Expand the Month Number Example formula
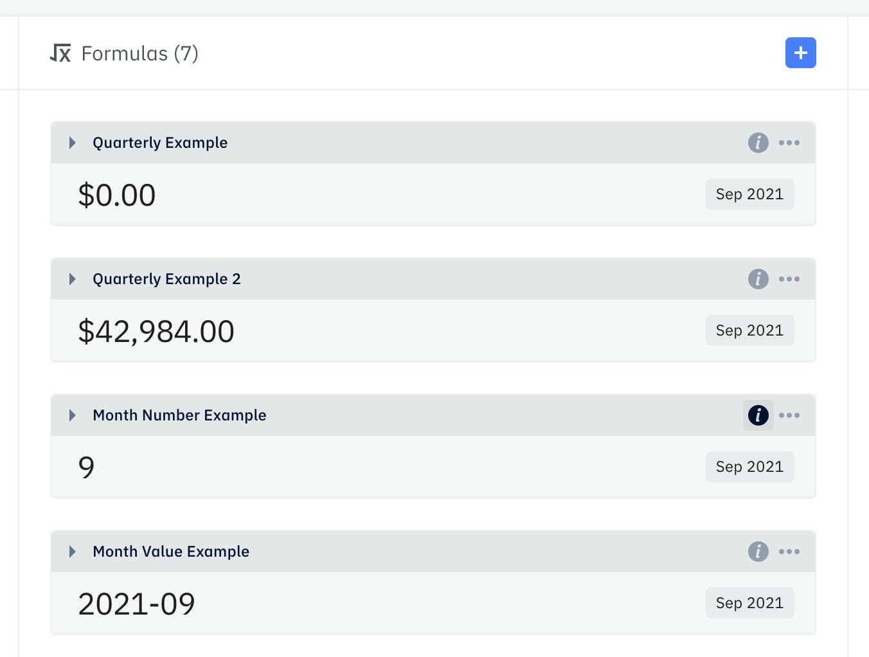This screenshot has width=869, height=657. [73, 415]
